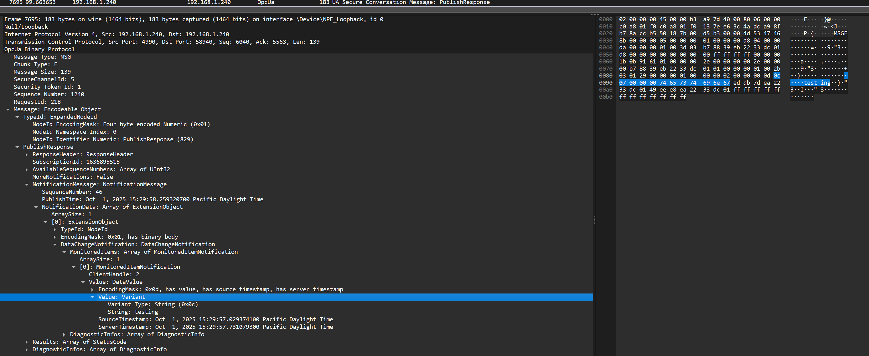
Task: Expand EncodingMask 0x0d has value entry
Action: (x=92, y=290)
